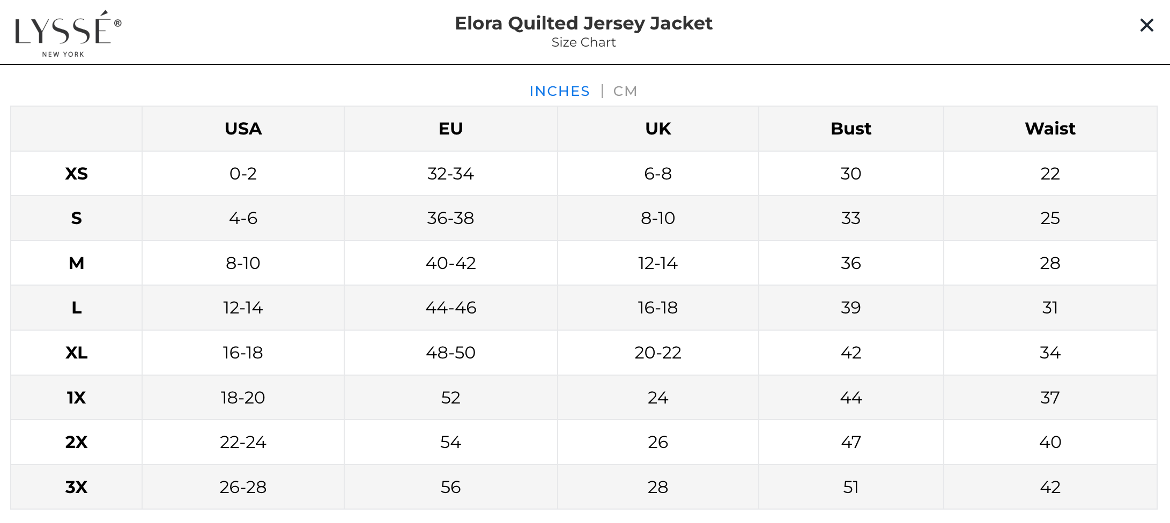Click the waist value 37 for 1X
The width and height of the screenshot is (1170, 523).
(x=1050, y=398)
